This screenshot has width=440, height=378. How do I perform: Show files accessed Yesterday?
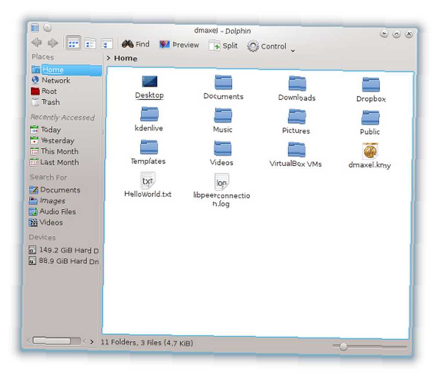click(x=52, y=140)
